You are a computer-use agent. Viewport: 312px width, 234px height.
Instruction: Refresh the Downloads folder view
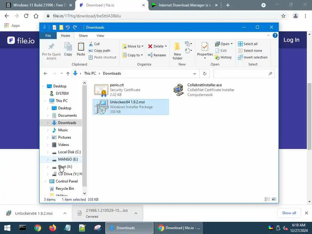tap(204, 74)
